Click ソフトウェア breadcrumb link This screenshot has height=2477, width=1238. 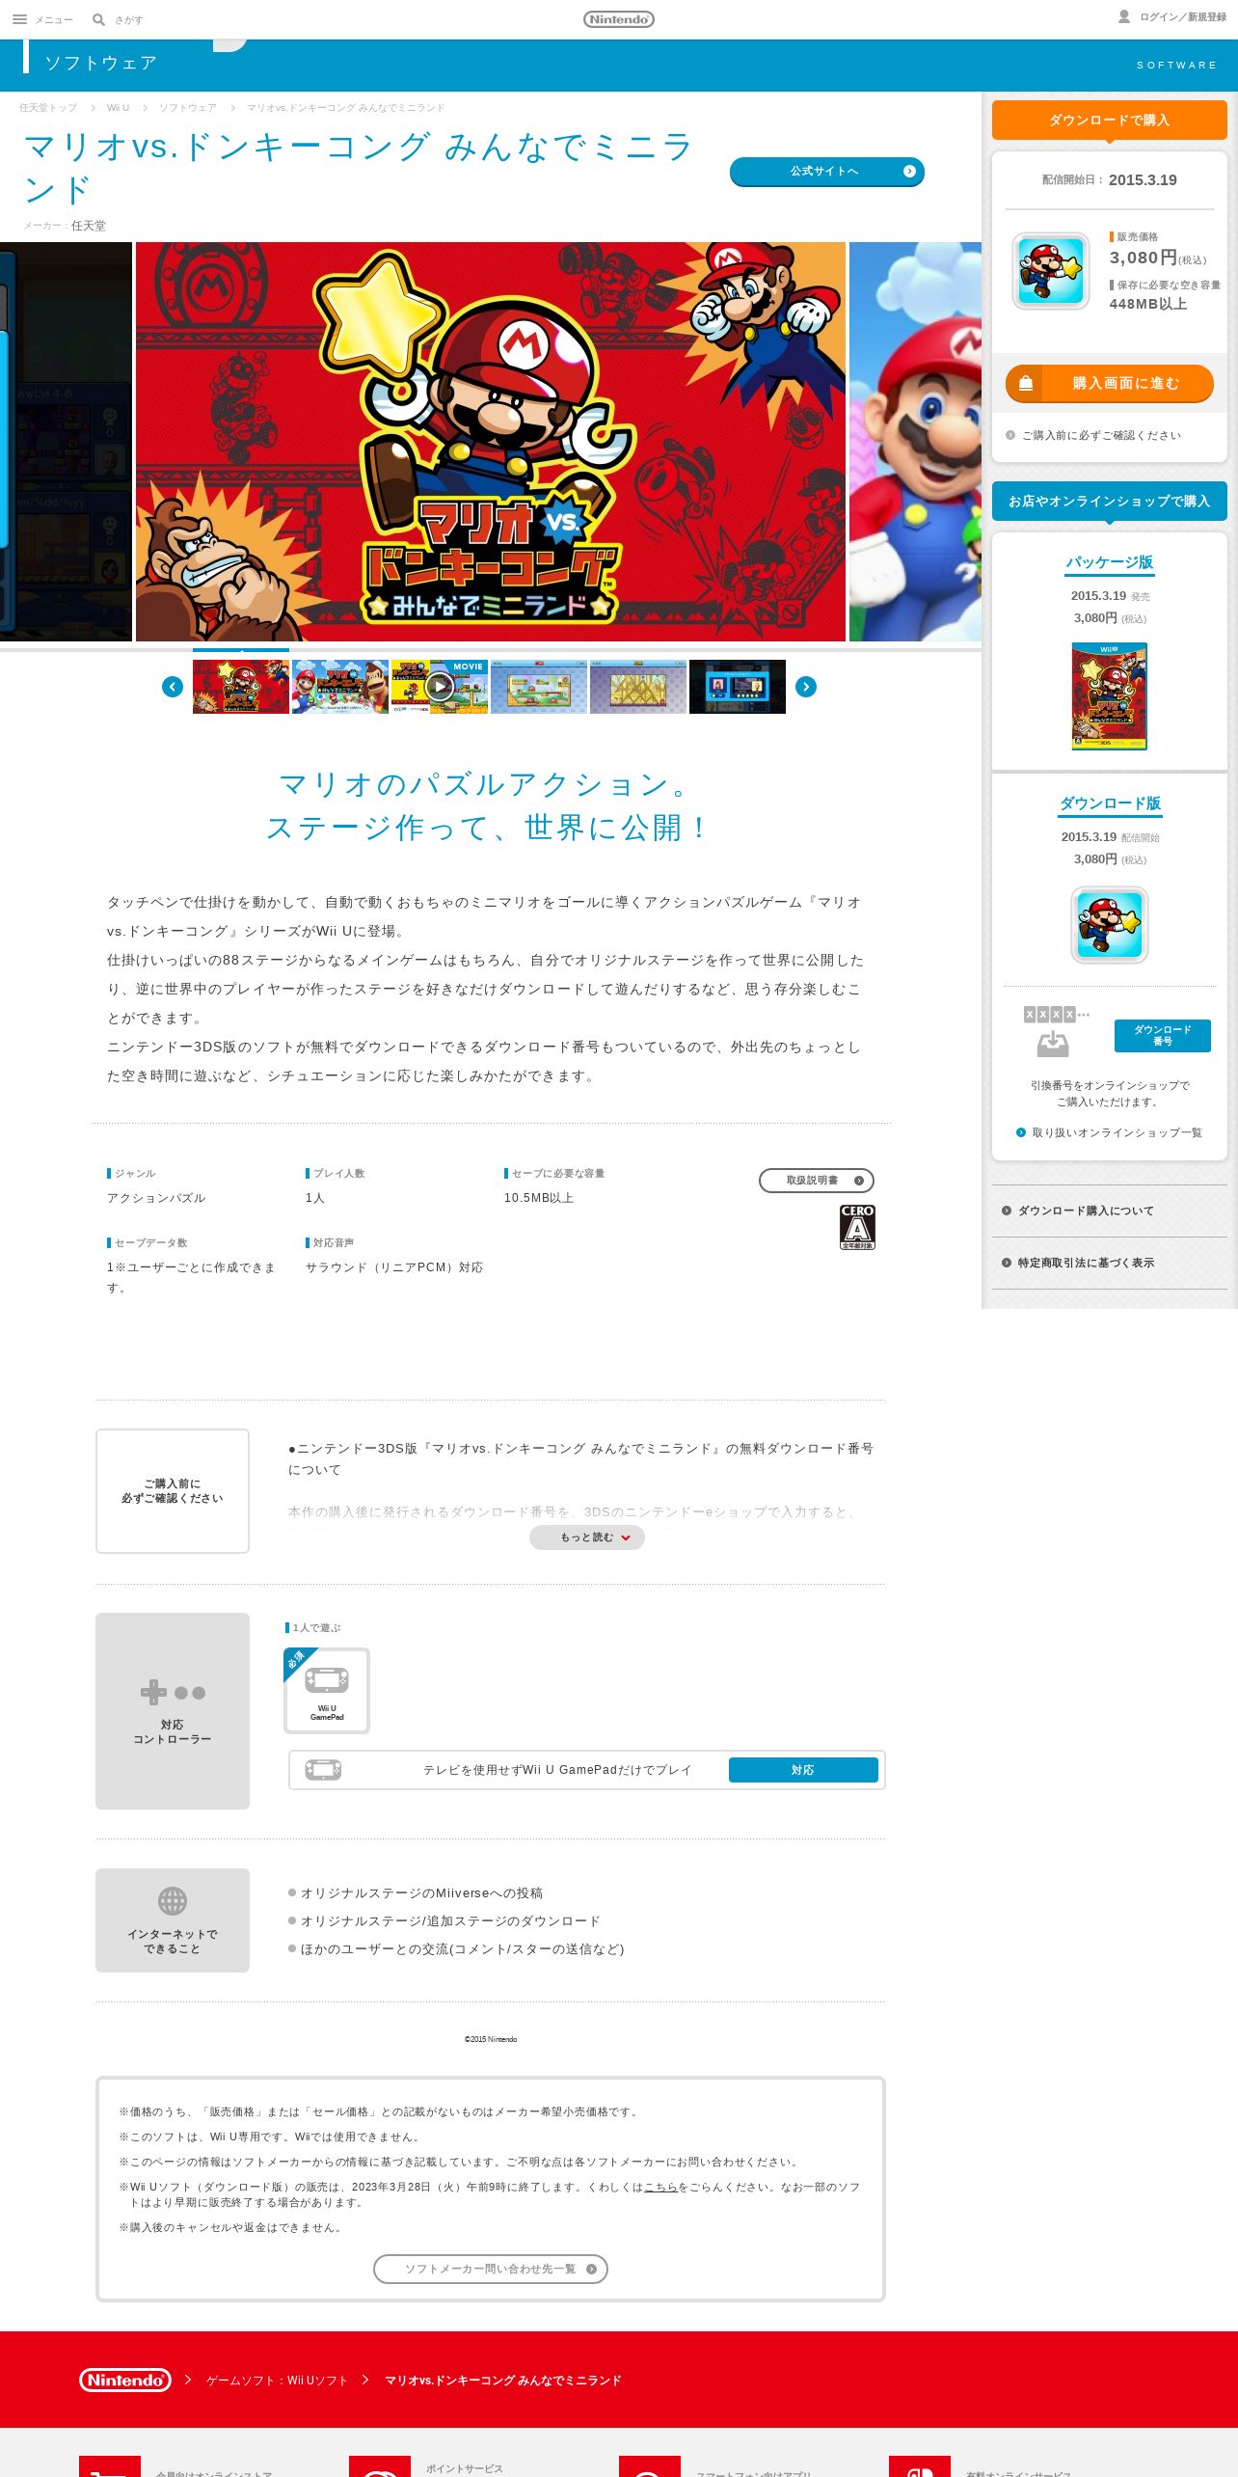point(188,108)
